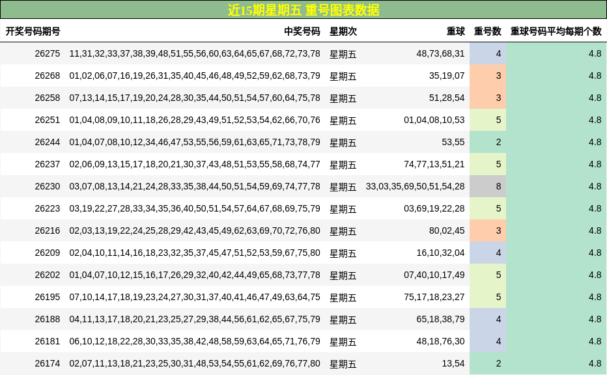Click period number 26223
The width and height of the screenshot is (607, 375).
pos(48,208)
